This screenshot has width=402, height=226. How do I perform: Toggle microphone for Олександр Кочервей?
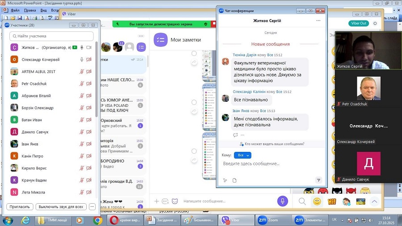tap(82, 59)
